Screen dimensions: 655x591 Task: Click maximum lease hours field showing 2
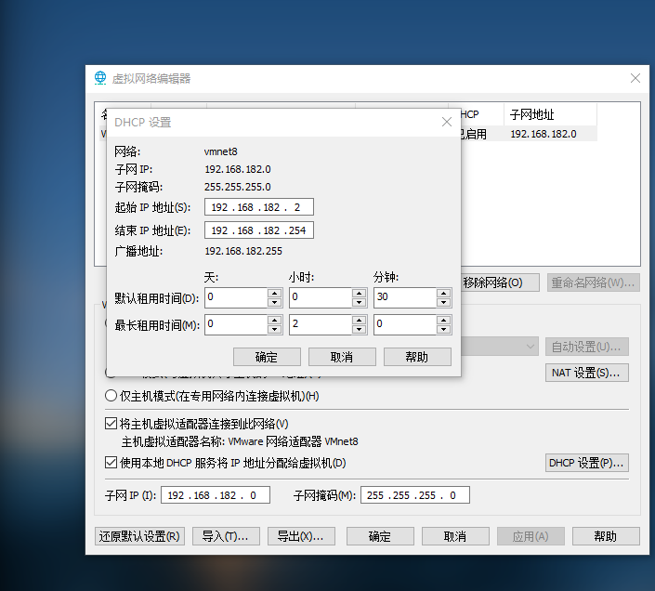coord(321,324)
